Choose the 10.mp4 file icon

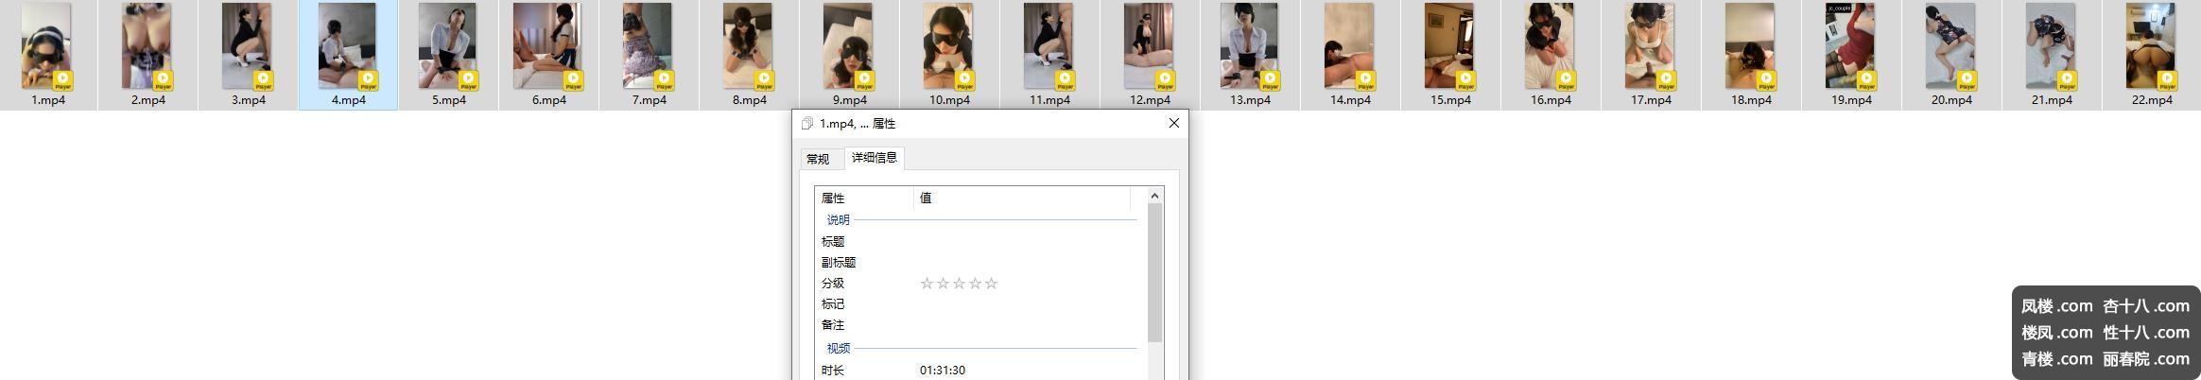[x=948, y=46]
